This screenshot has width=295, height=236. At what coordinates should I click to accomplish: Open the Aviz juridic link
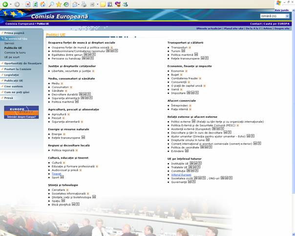(282, 10)
